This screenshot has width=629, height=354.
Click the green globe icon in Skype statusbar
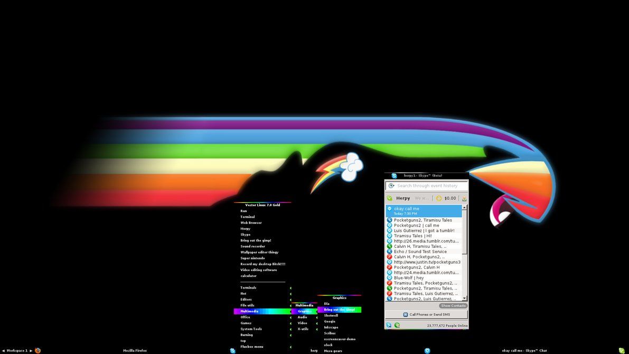tap(397, 325)
